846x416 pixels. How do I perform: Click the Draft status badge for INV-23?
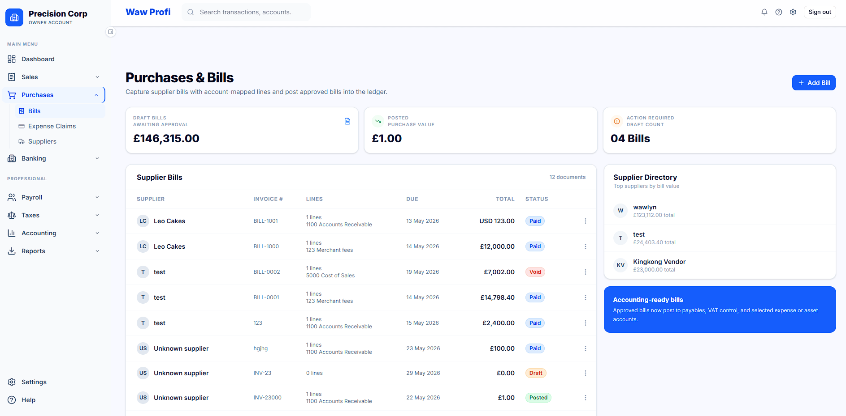536,373
